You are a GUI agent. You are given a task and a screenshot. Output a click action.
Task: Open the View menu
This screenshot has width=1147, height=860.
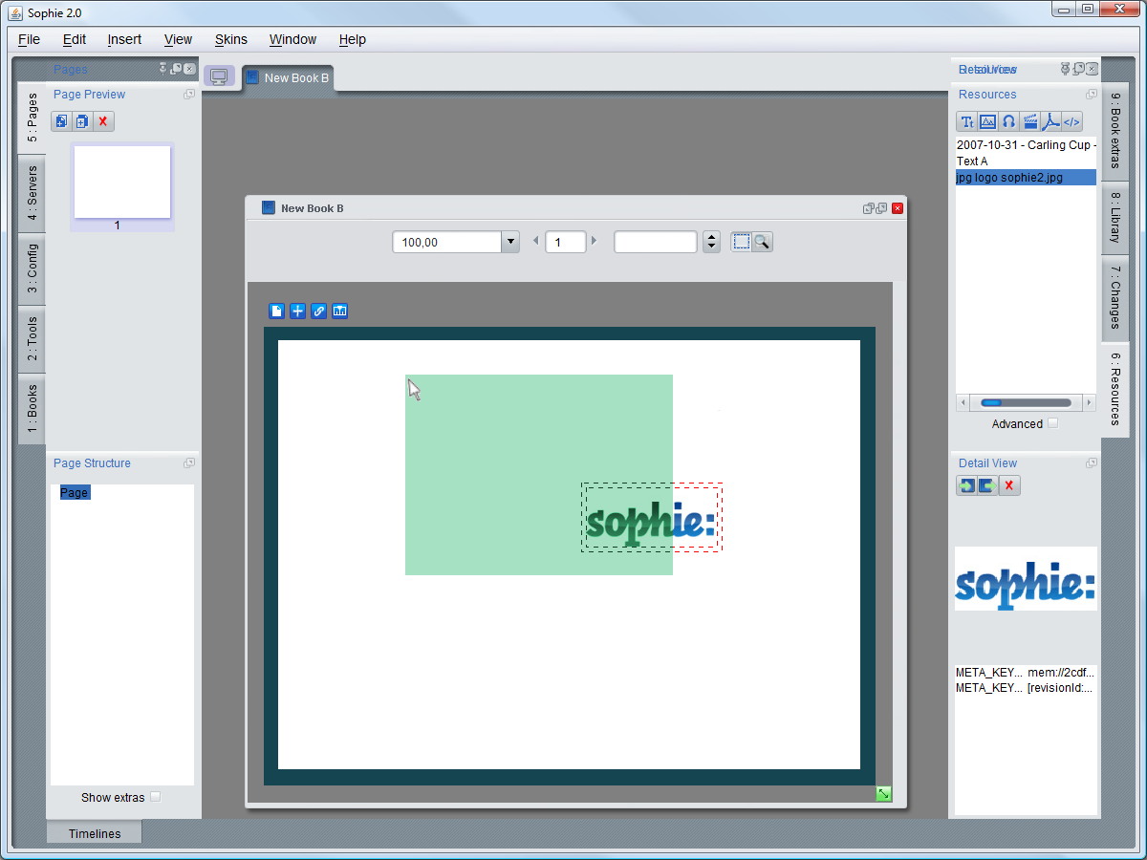coord(179,39)
